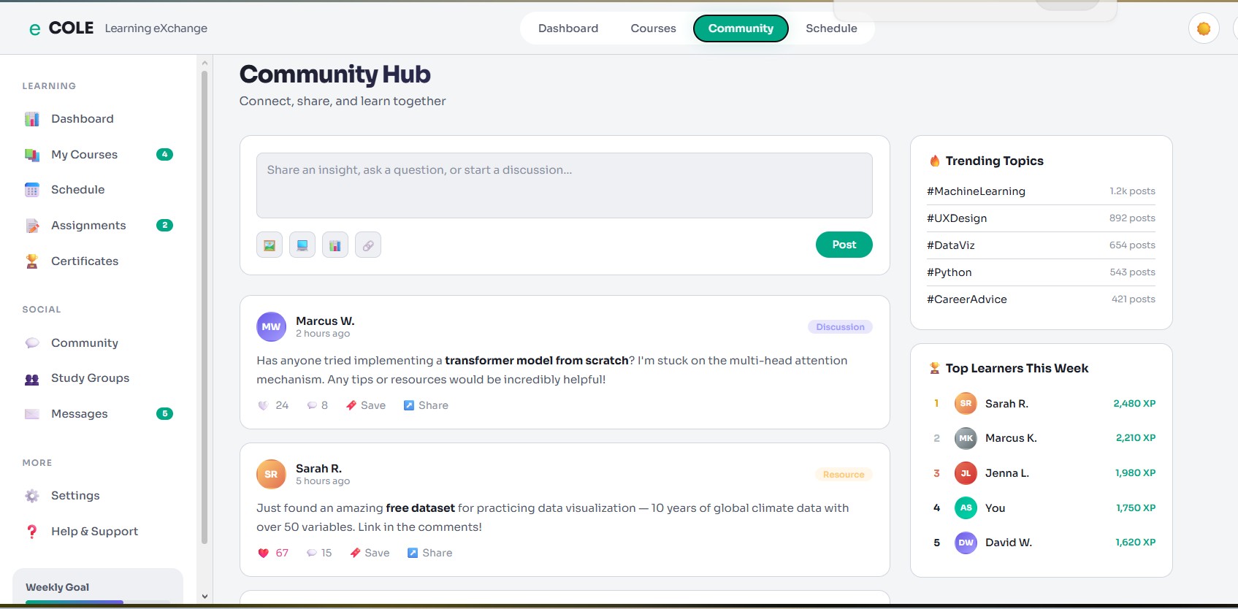Switch to Dashboard tab in top navigation
Viewport: 1238px width, 609px height.
pos(568,28)
